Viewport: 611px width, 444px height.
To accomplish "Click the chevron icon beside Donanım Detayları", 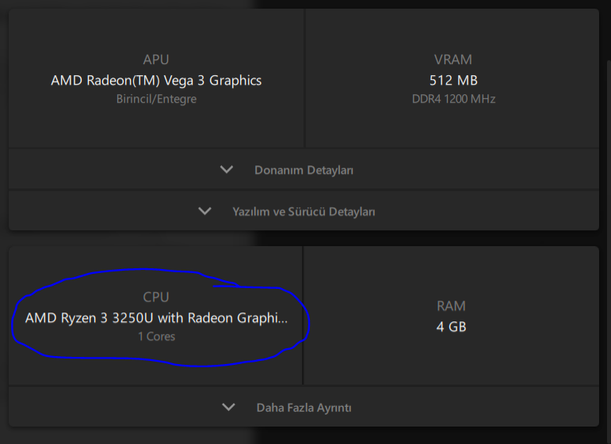I will click(227, 170).
